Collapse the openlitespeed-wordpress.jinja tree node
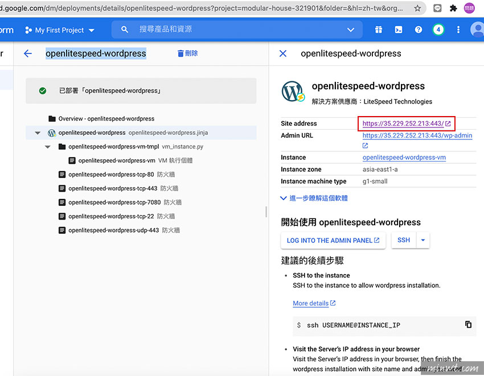The height and width of the screenshot is (376, 484). click(x=38, y=133)
